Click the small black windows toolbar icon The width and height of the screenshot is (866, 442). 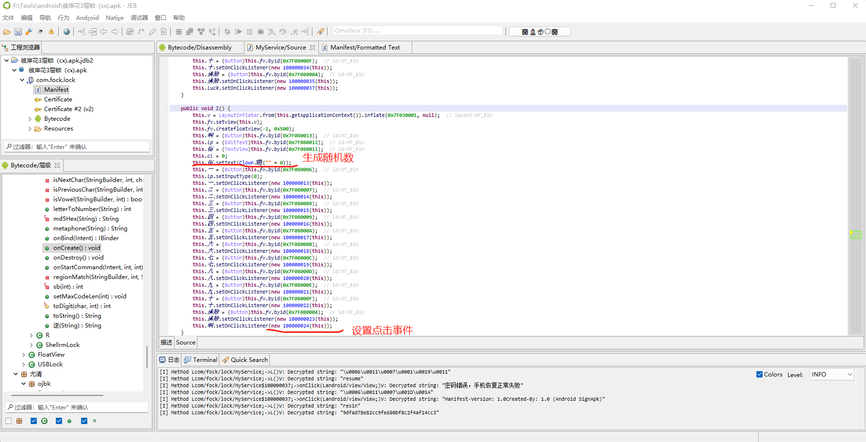40,32
